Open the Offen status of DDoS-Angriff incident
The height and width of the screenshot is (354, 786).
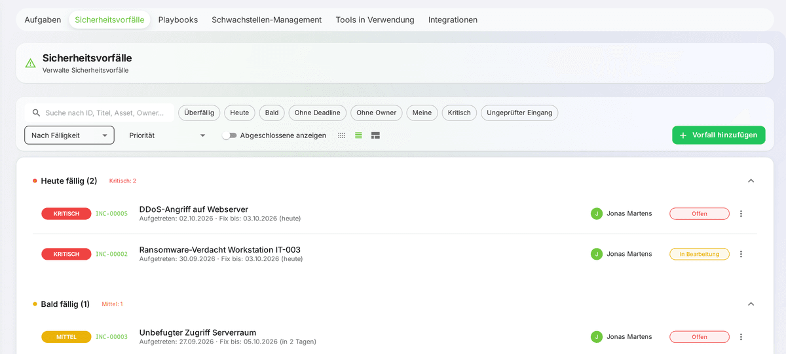pyautogui.click(x=700, y=213)
